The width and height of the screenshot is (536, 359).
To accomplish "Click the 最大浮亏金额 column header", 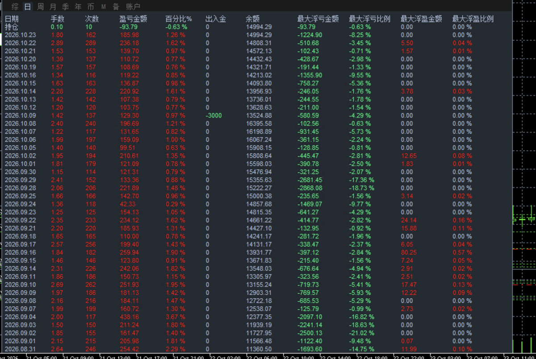I will pos(318,19).
